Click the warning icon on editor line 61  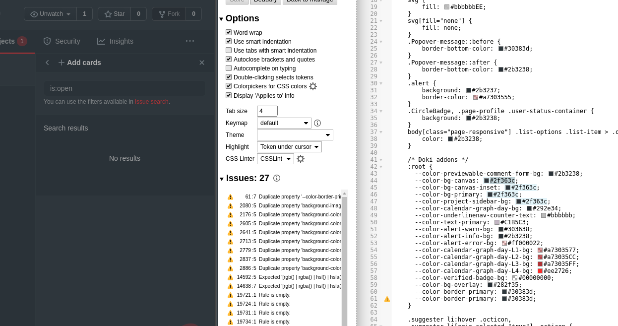click(387, 299)
